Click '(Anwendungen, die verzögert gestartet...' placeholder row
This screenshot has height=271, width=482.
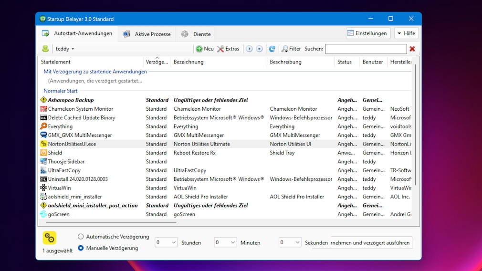point(95,81)
